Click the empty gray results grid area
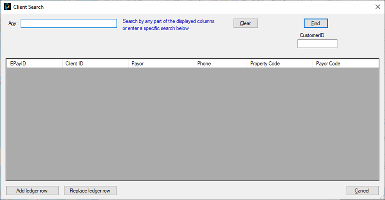 coord(192,124)
